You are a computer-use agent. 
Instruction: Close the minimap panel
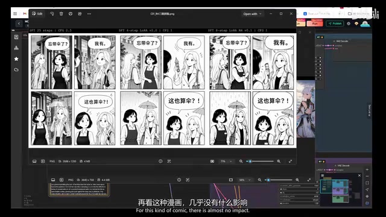coord(359,175)
